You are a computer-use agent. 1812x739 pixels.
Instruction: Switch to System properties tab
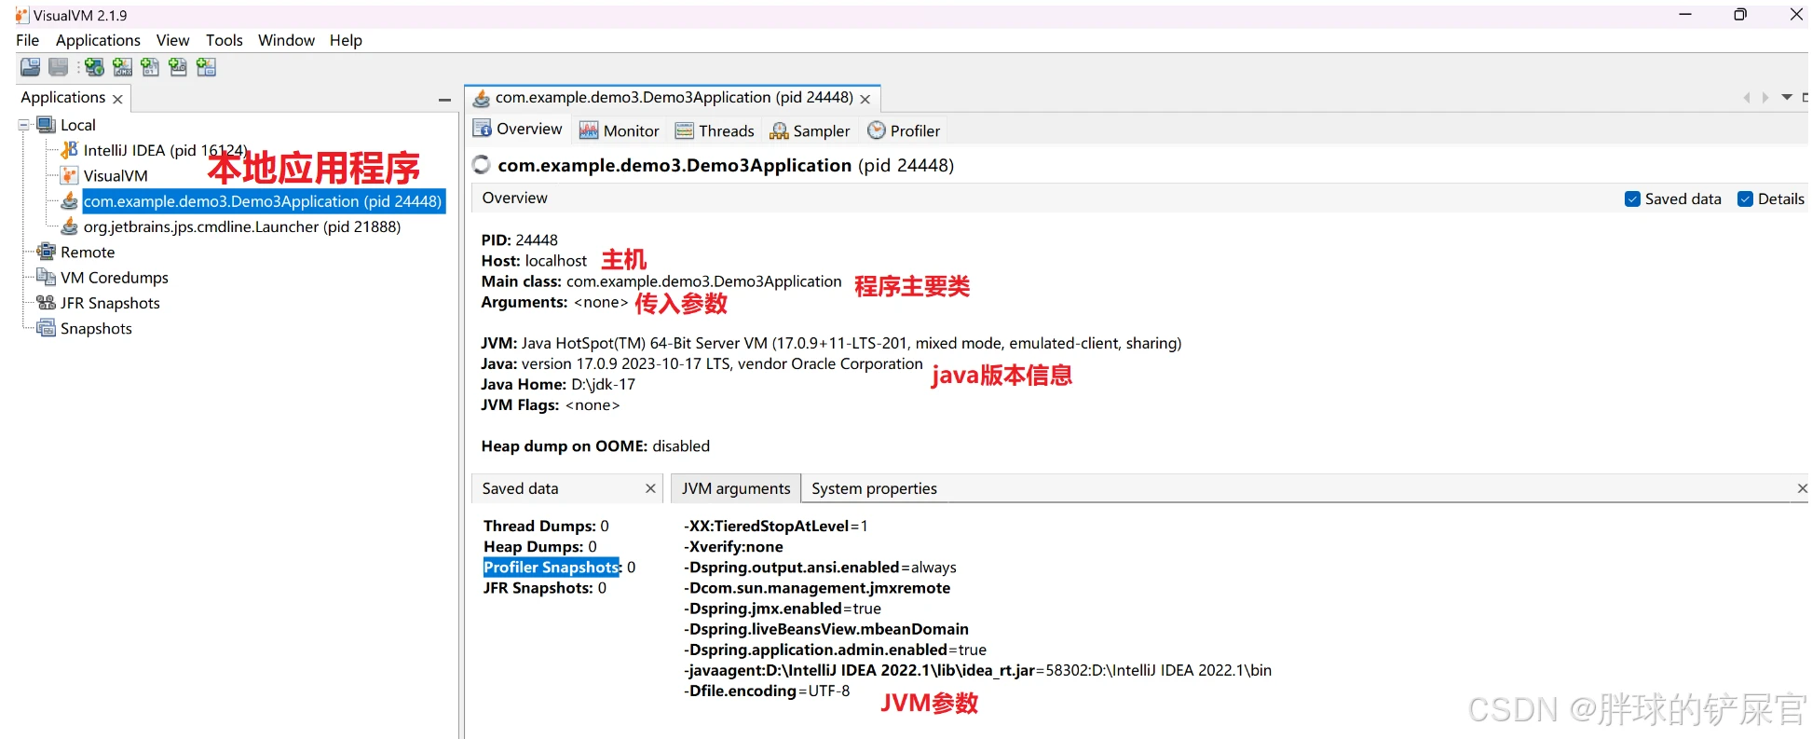pos(874,488)
